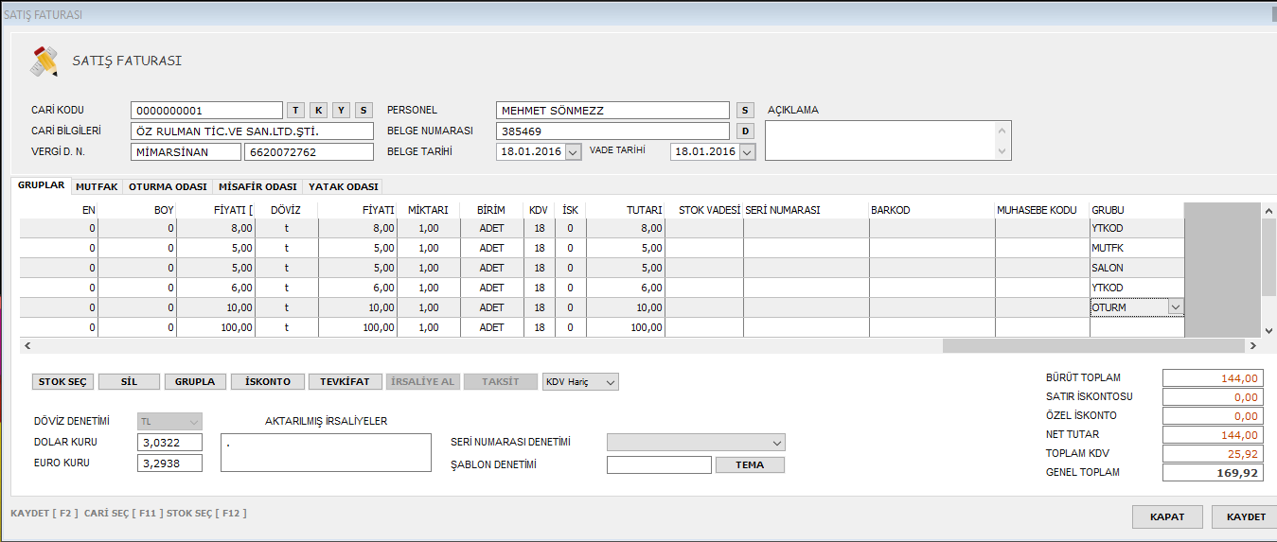This screenshot has width=1277, height=542.
Task: Open the YATAK ODASI tab
Action: click(343, 187)
